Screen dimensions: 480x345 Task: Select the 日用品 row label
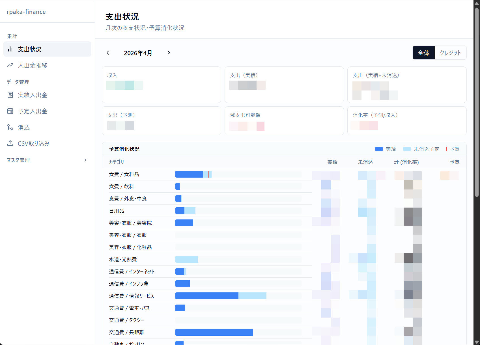[x=117, y=211]
